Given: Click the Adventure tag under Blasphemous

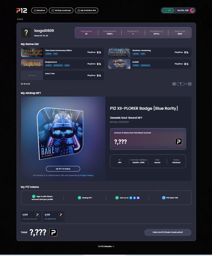Looking at the screenshot, I should [58, 65].
